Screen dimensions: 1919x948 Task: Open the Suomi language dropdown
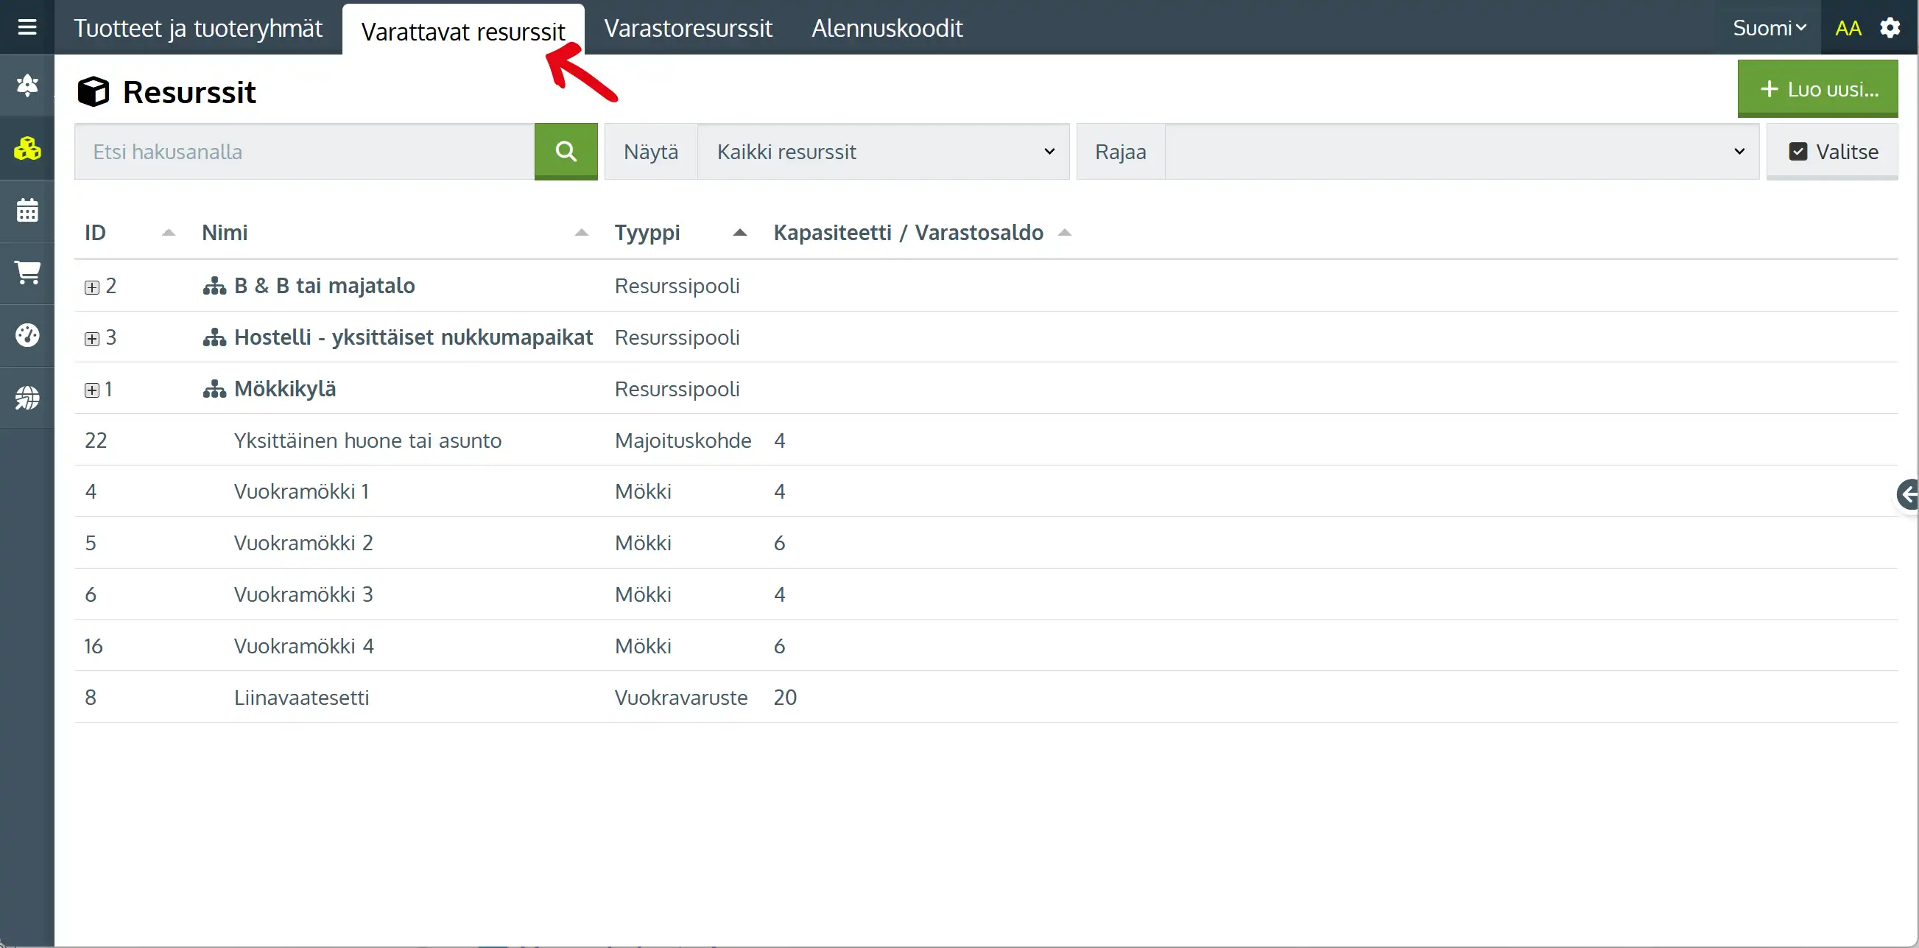[x=1770, y=28]
